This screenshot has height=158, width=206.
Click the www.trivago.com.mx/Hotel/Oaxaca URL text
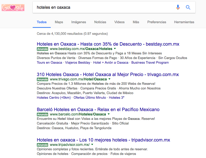(78, 79)
